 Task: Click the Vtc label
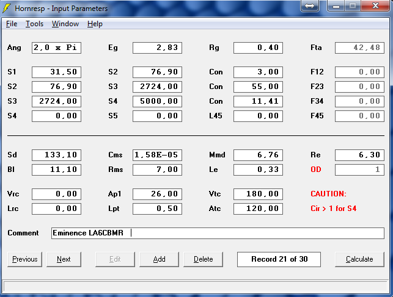coord(215,194)
